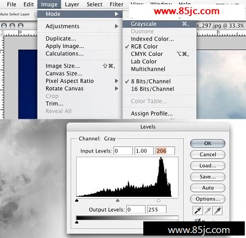246x238 pixels.
Task: Click the highlight input level field showing 206
Action: (x=165, y=151)
